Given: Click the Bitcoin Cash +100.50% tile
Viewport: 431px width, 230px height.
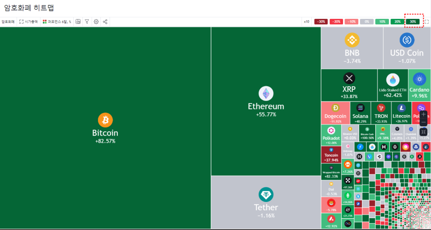Looking at the screenshot, I should click(367, 133).
